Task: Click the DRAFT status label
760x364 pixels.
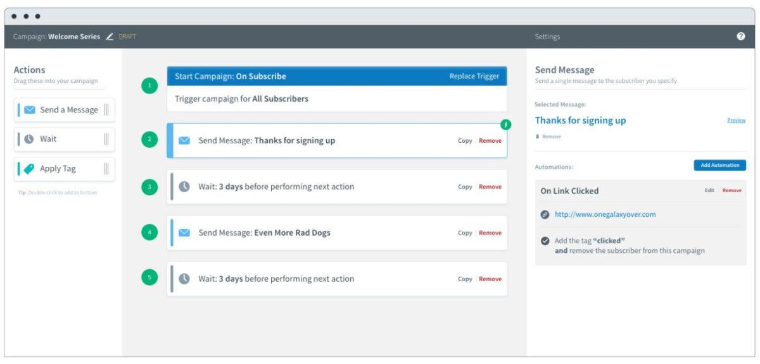Action: [x=127, y=37]
